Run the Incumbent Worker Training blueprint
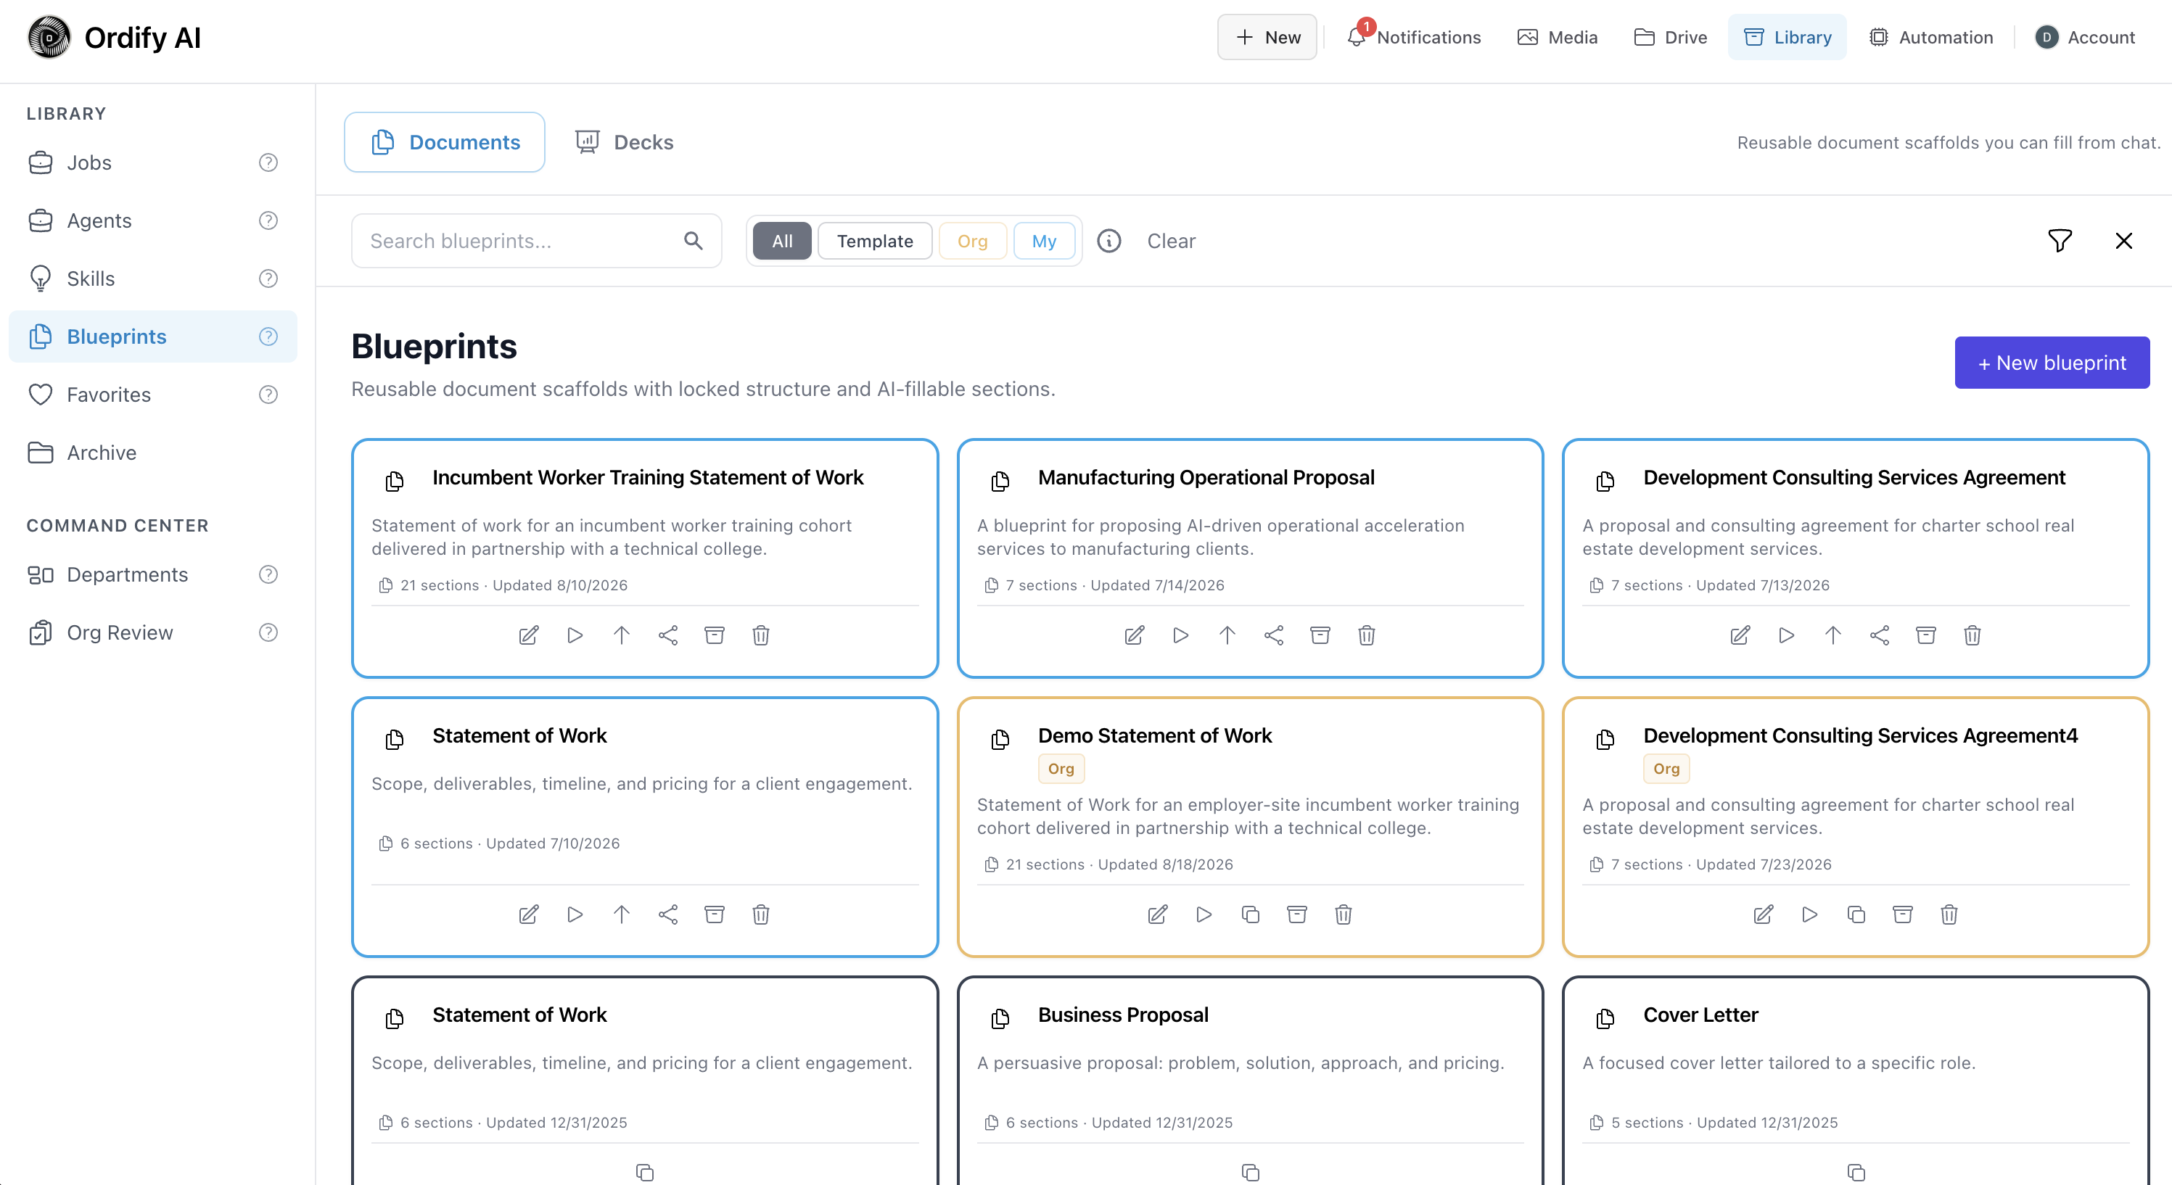 (x=575, y=635)
